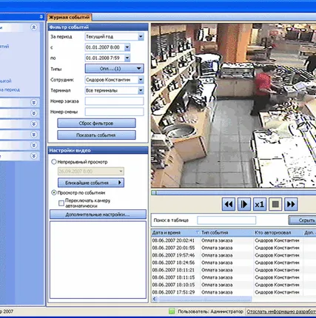Click Сброс фильтров button
The image size is (316, 318).
tap(96, 124)
